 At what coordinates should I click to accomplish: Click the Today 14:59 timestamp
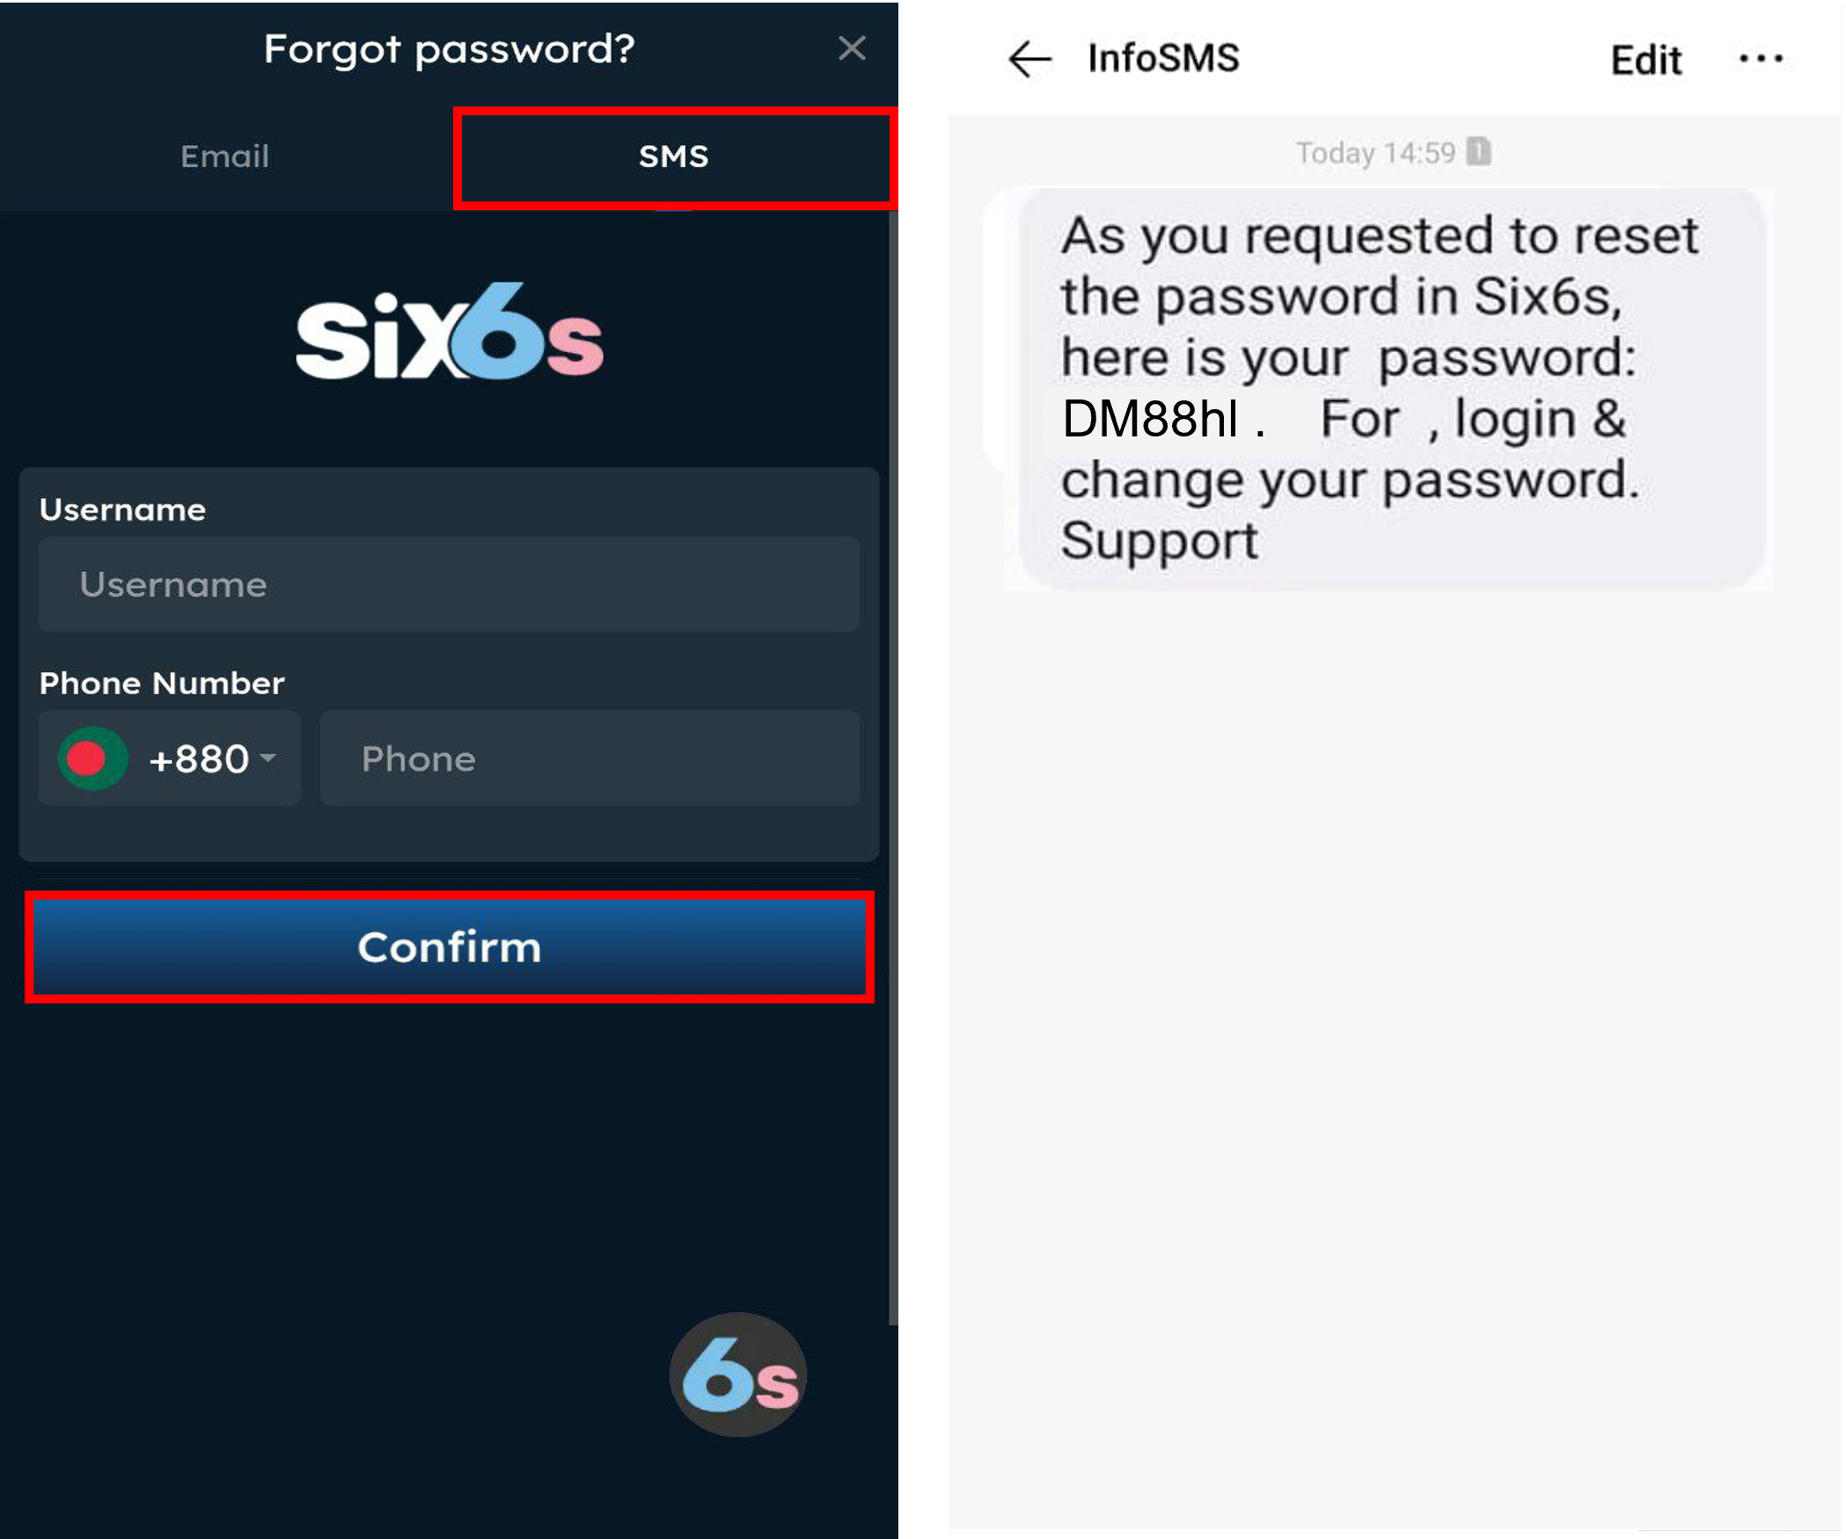[1375, 153]
